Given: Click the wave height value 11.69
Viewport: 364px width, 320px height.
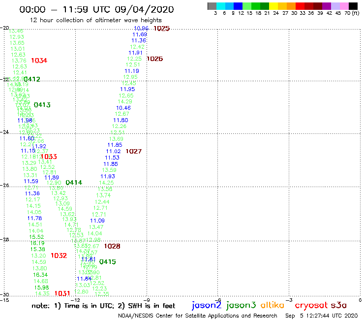Looking at the screenshot, I should (140, 34).
